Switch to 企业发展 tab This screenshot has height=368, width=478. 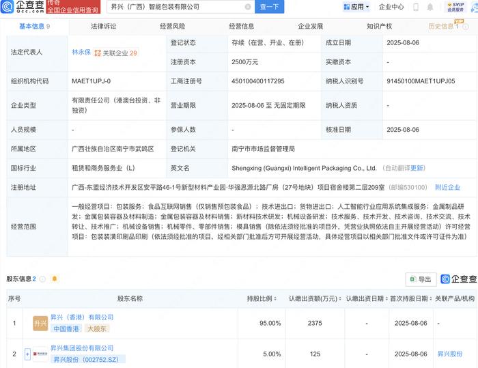(x=310, y=27)
